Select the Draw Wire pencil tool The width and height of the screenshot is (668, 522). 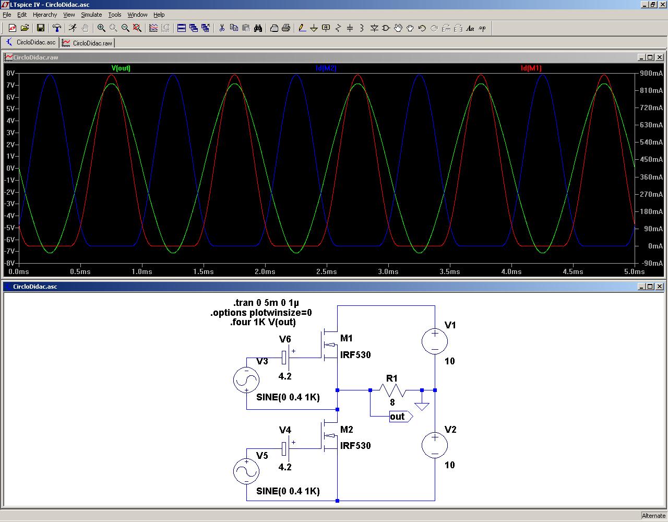302,28
